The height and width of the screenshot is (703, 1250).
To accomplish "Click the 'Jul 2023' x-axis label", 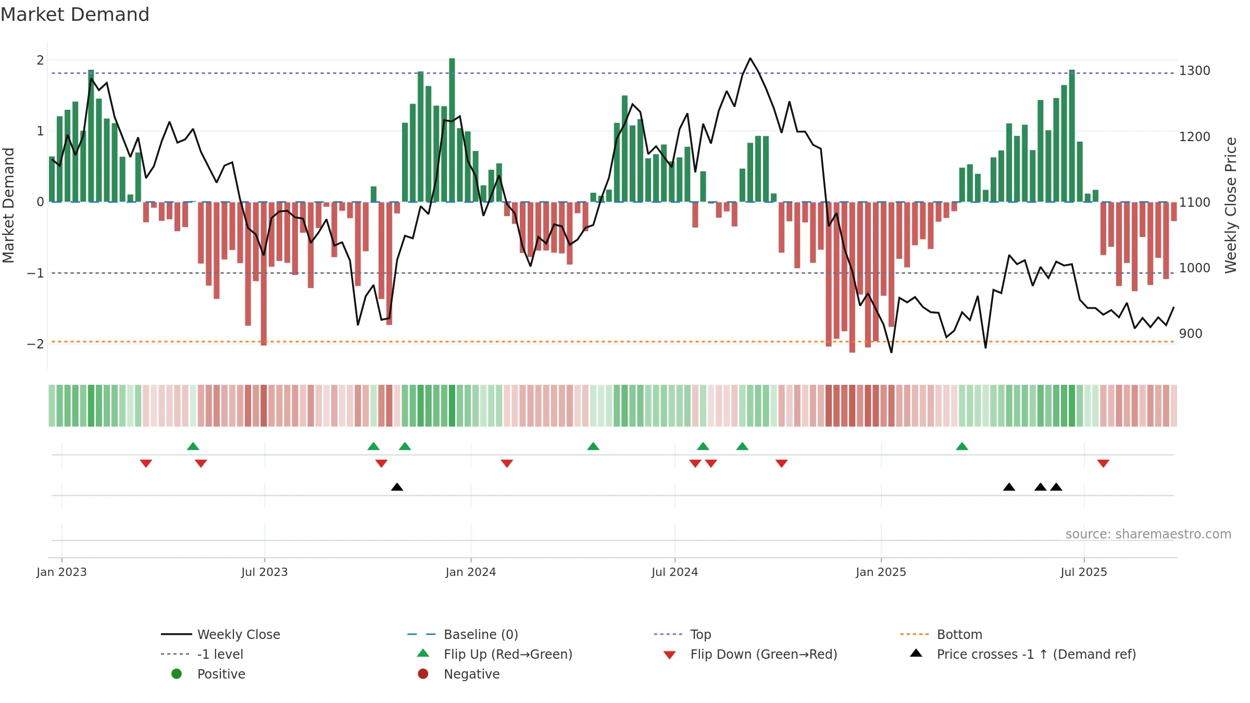I will click(x=265, y=572).
